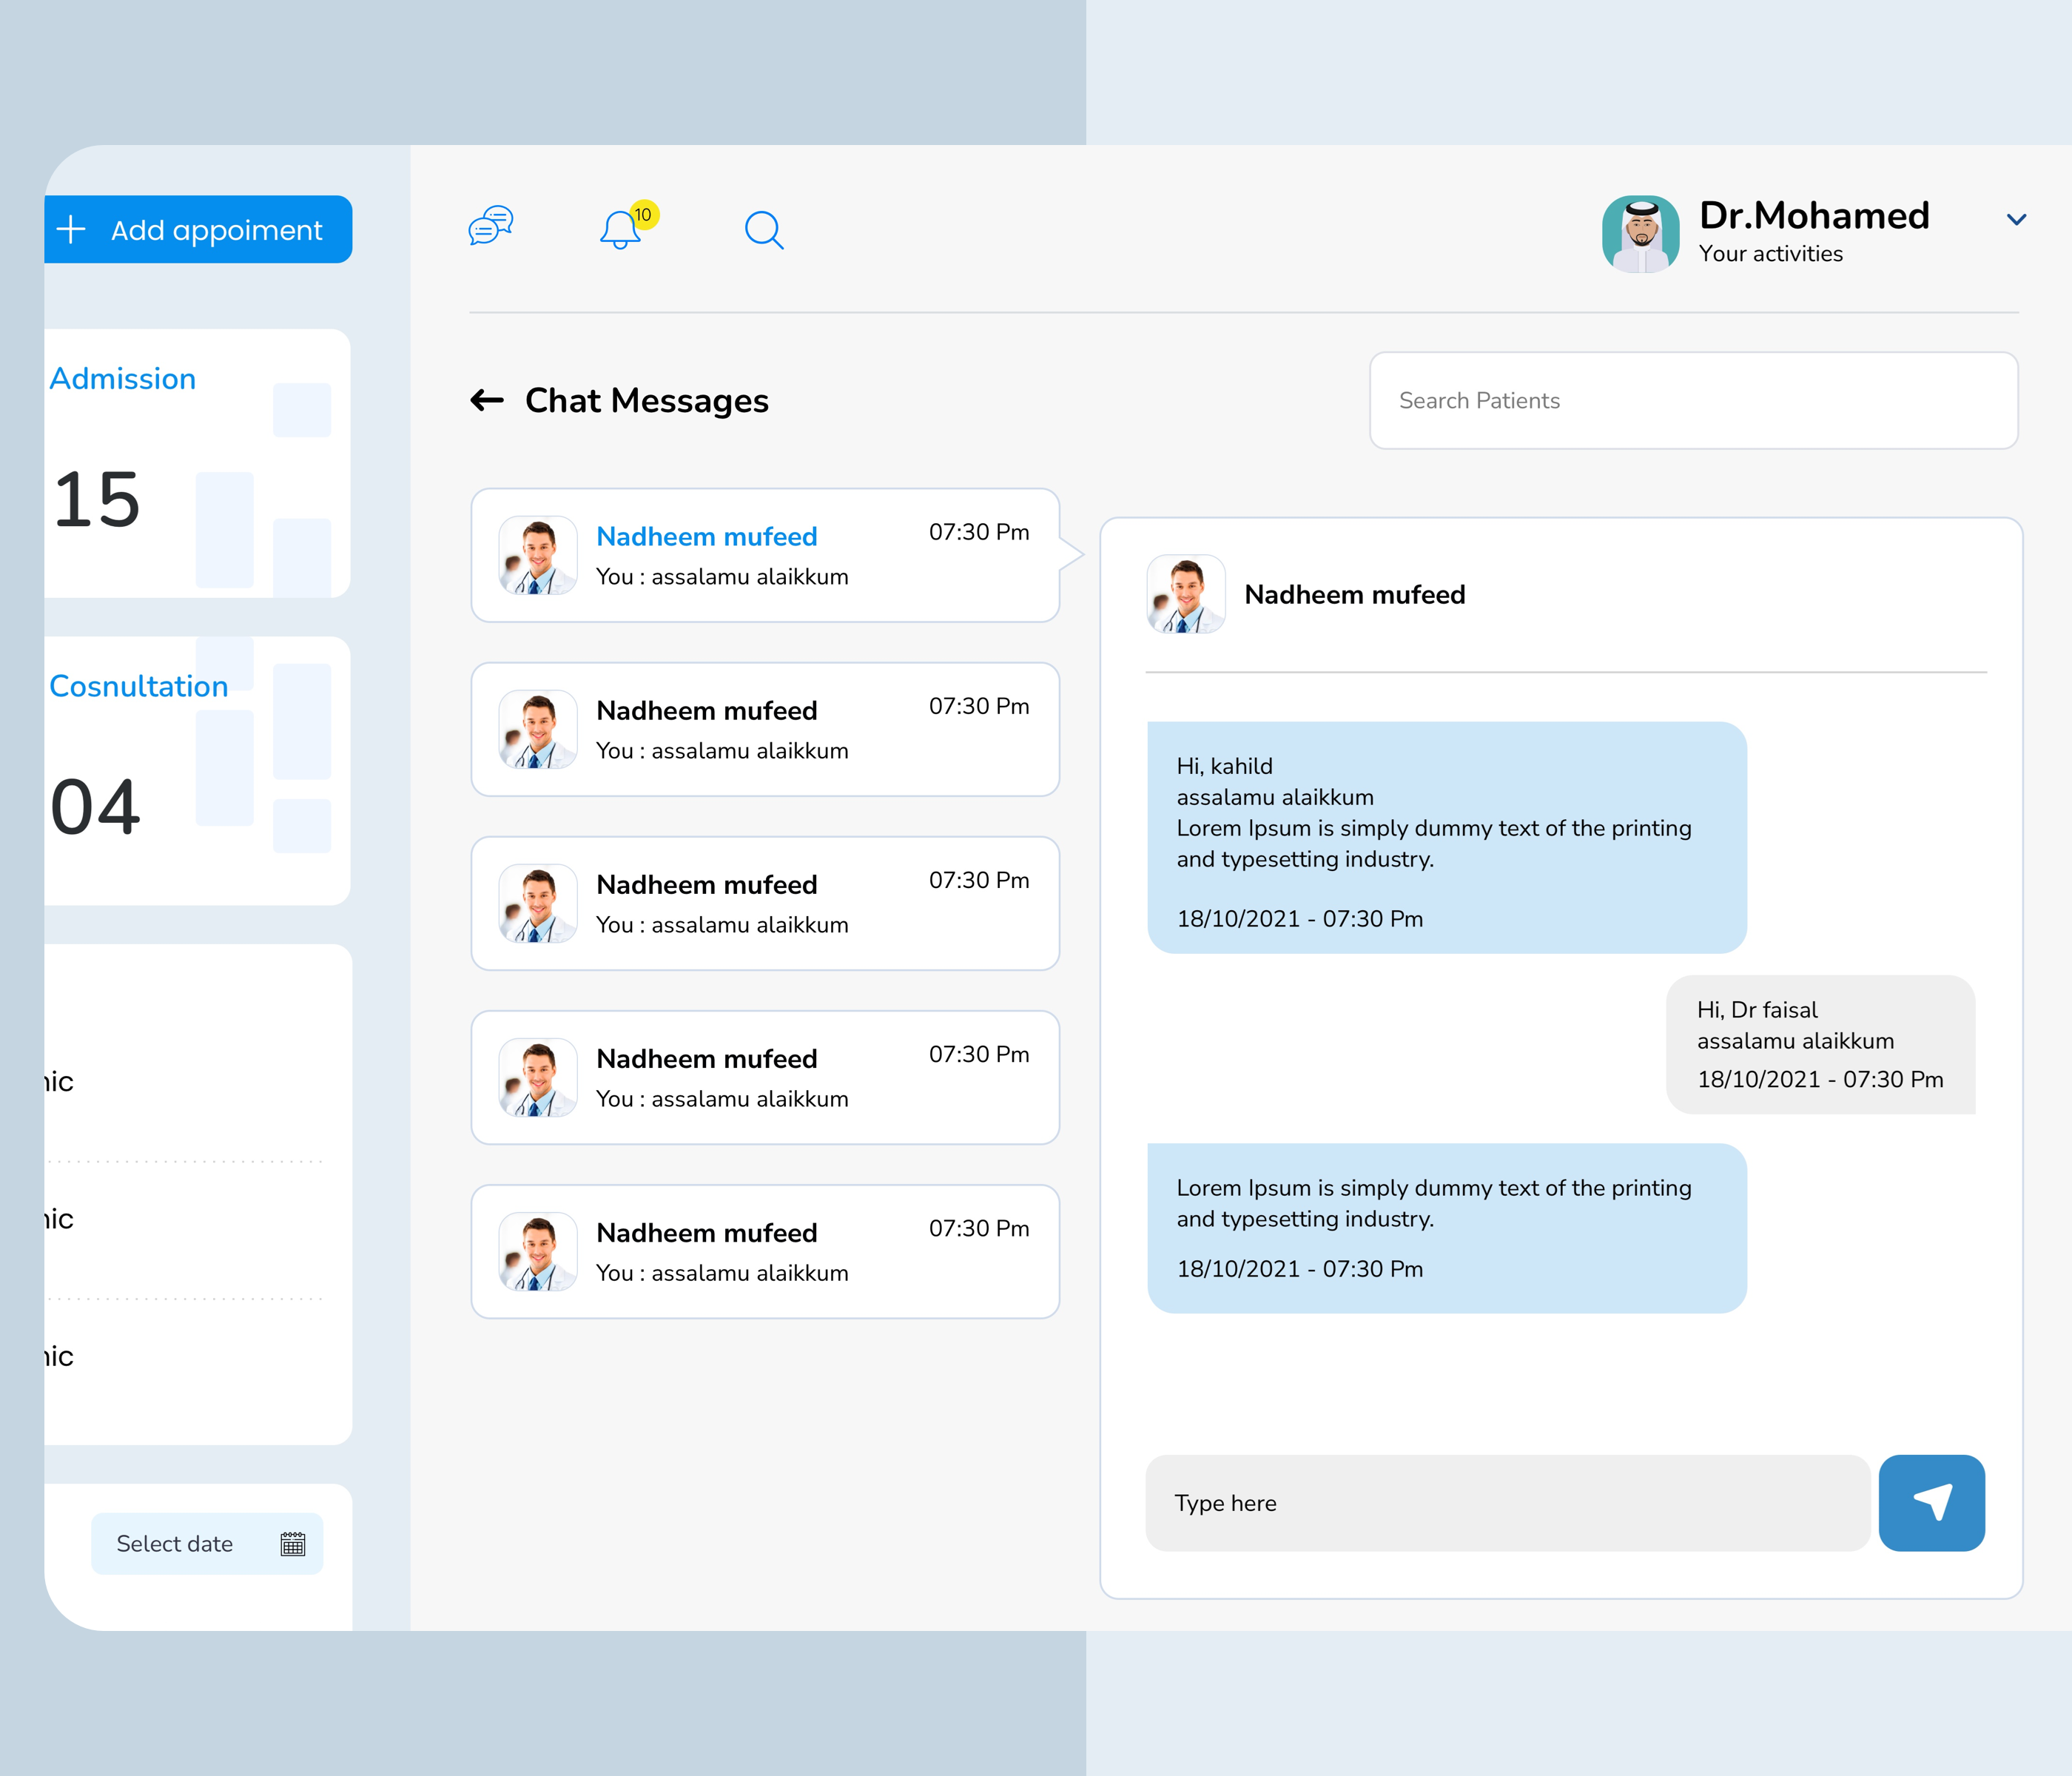Open the Admission stats card
The height and width of the screenshot is (1776, 2072).
coord(196,464)
